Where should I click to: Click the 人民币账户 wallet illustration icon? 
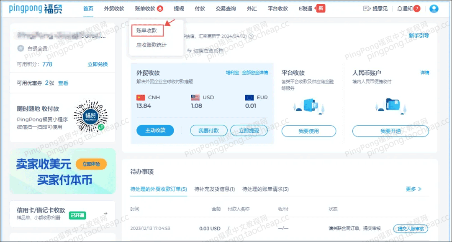coord(391,106)
